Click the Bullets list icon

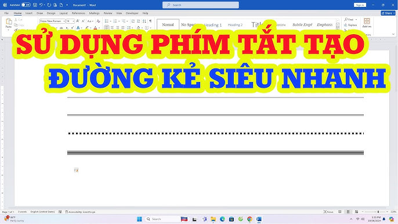pyautogui.click(x=107, y=21)
